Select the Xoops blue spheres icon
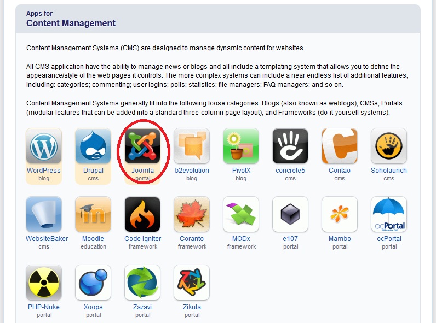The image size is (436, 323). [x=93, y=283]
